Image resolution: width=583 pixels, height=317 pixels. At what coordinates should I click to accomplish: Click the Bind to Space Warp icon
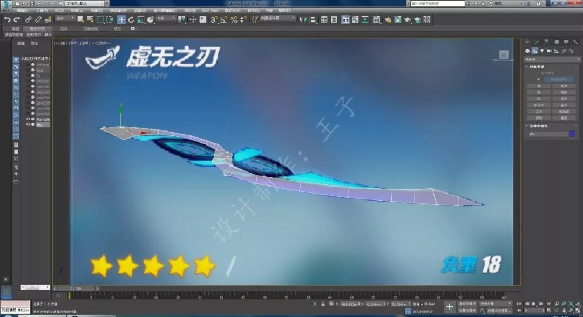tap(48, 19)
